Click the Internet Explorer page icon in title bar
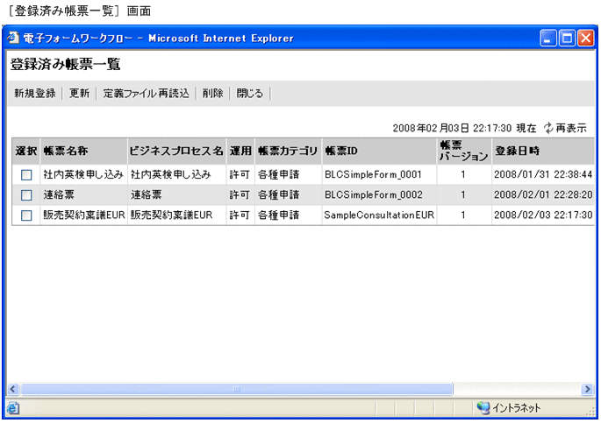The image size is (601, 423). pos(13,38)
